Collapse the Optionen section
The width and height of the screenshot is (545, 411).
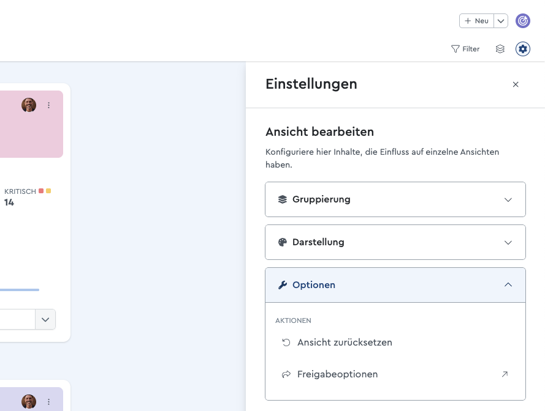(395, 285)
